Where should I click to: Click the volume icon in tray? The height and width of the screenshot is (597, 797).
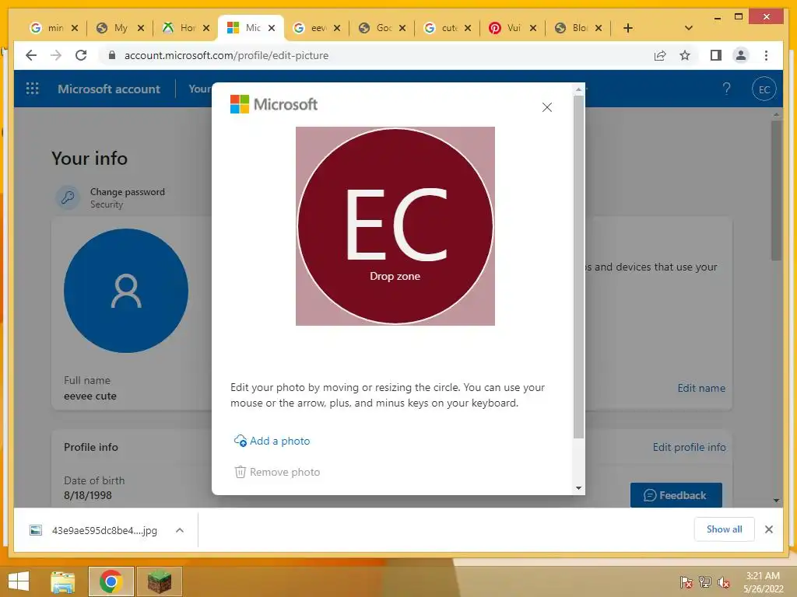coord(724,582)
